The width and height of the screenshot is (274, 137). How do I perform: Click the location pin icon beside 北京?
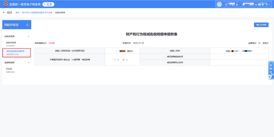(x=45, y=4)
